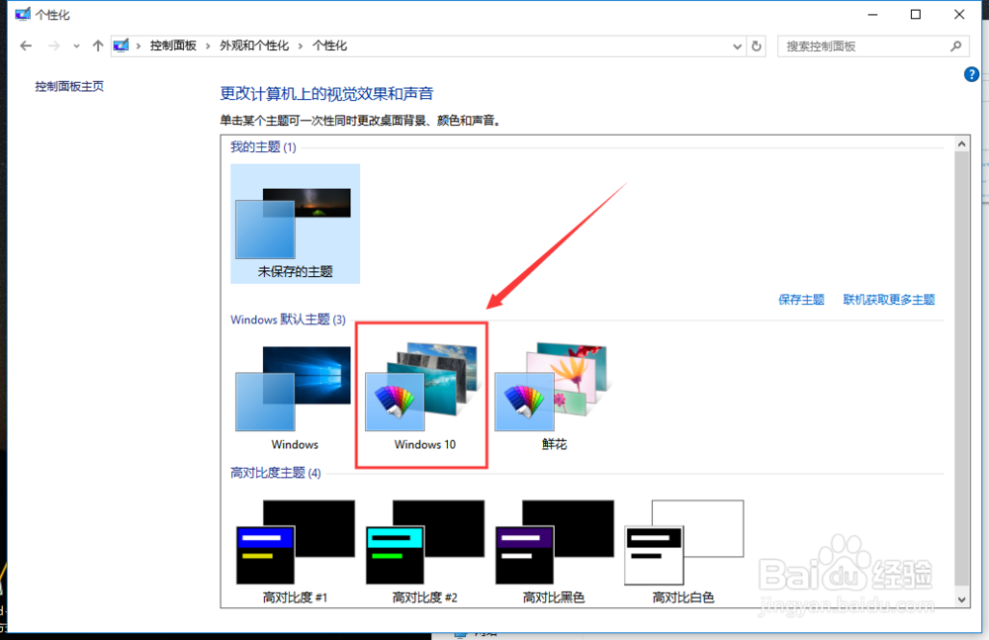The width and height of the screenshot is (989, 640).
Task: Open 联机获取更多主题 link
Action: 888,299
